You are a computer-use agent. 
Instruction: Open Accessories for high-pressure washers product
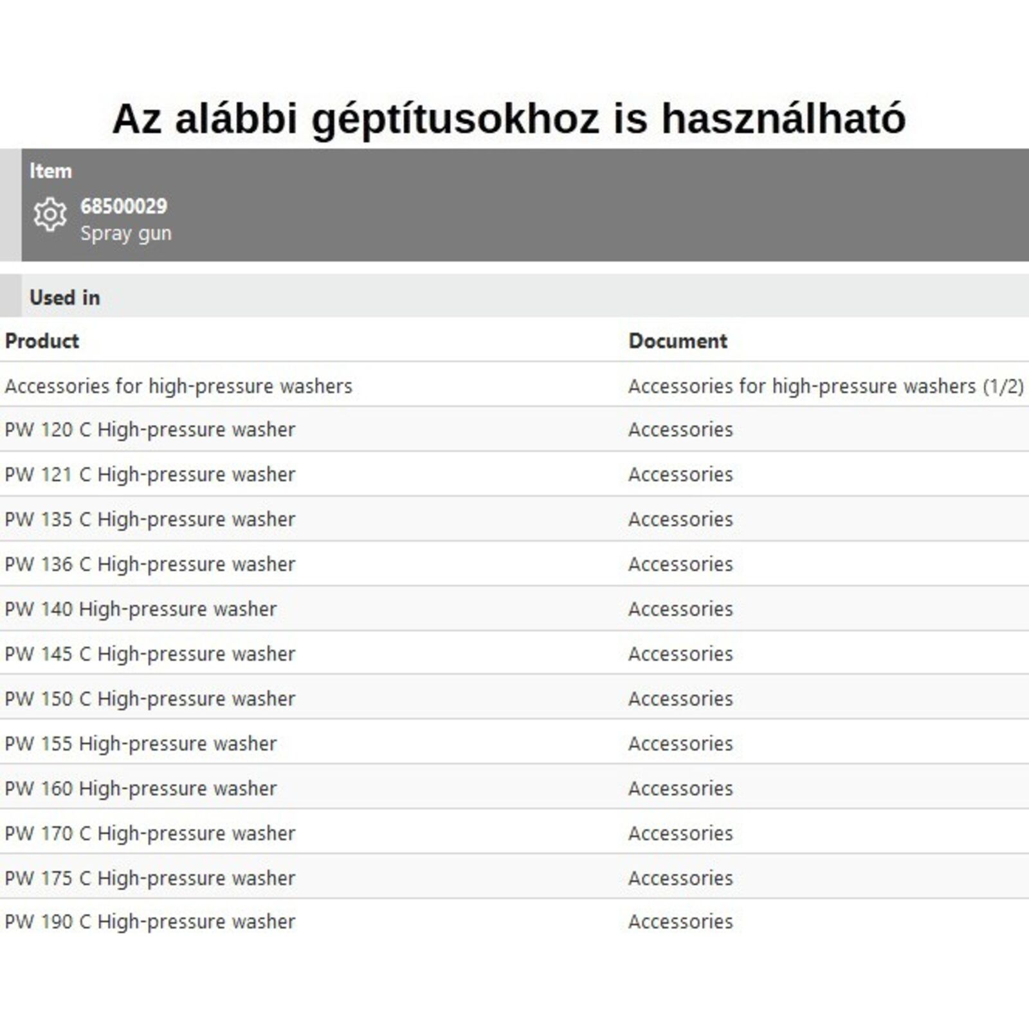pyautogui.click(x=179, y=386)
